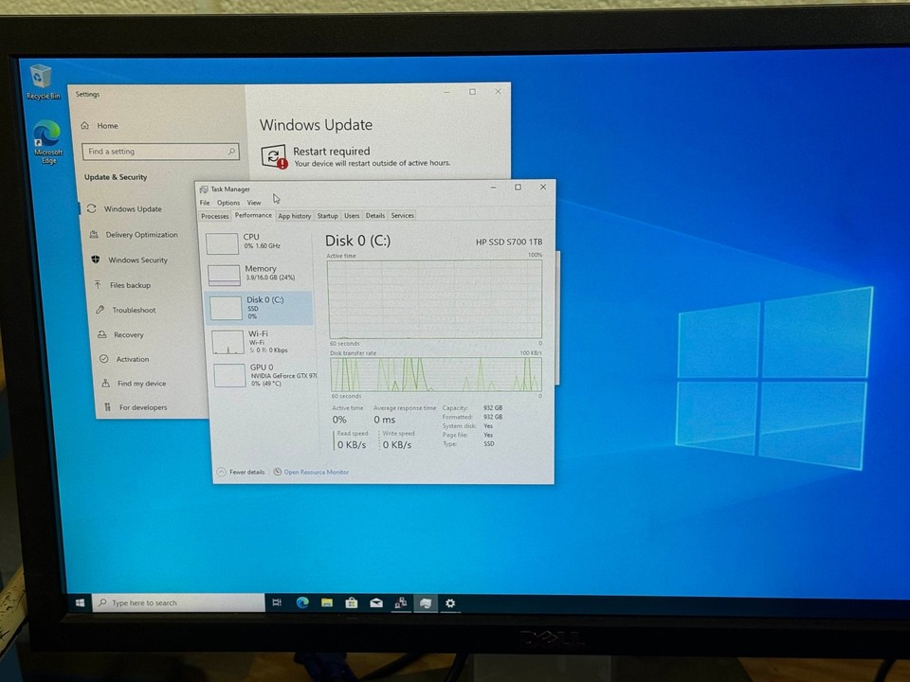Open Microsoft Edge from the taskbar
Image resolution: width=910 pixels, height=682 pixels.
click(x=302, y=602)
